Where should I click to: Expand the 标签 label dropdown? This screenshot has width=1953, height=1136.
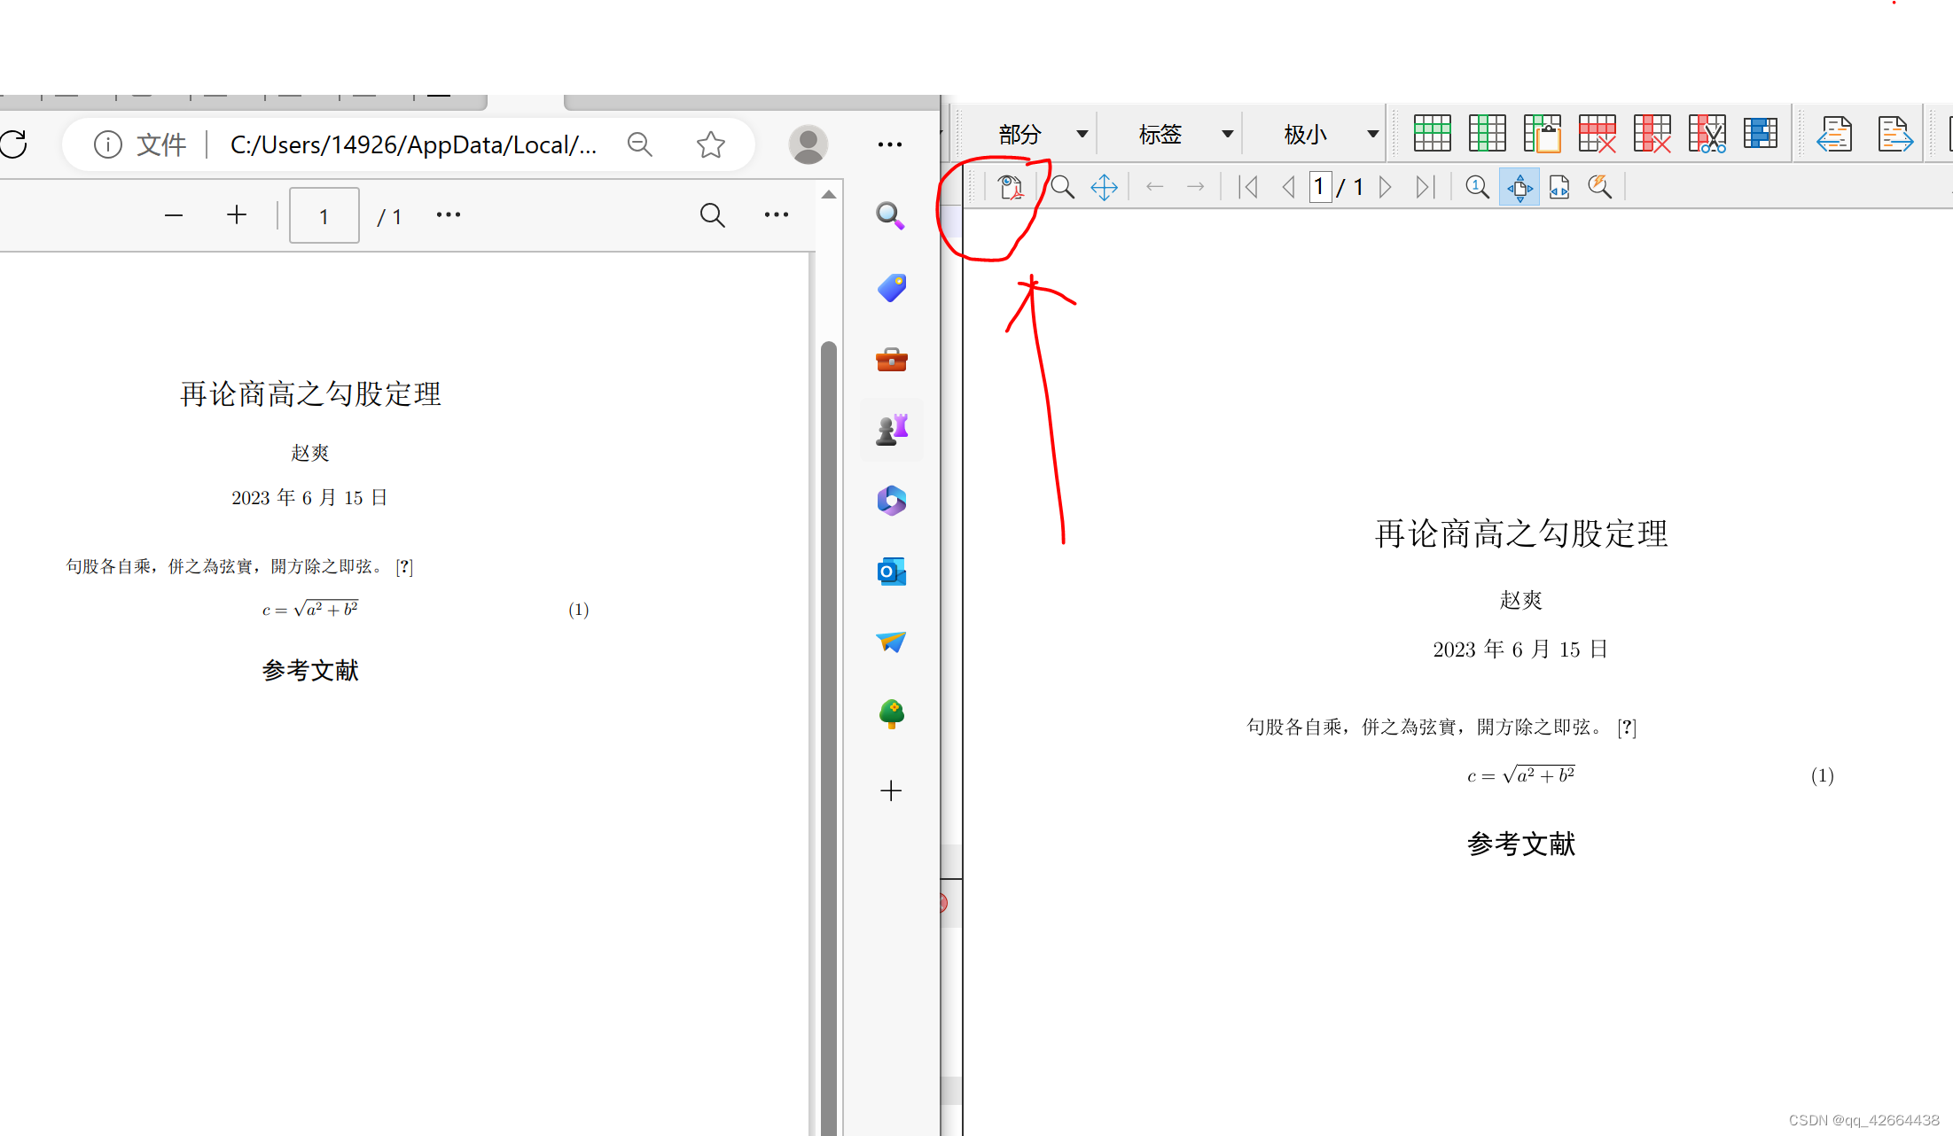click(1227, 134)
